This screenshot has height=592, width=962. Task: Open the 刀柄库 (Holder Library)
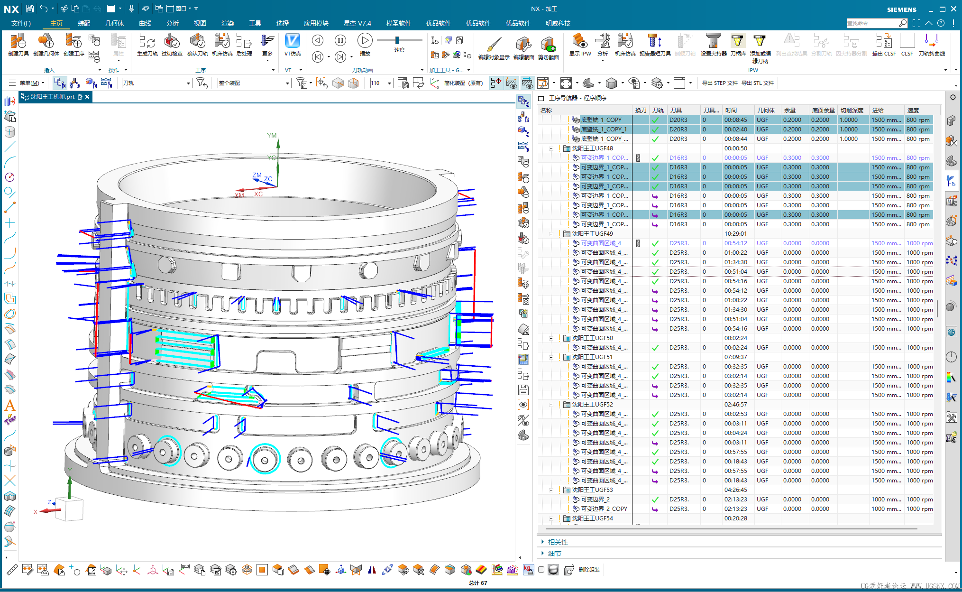(x=738, y=45)
